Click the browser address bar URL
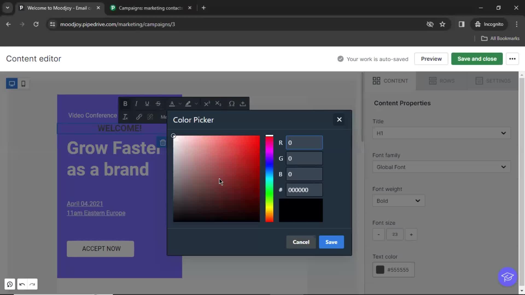Viewport: 525px width, 295px height. click(x=118, y=24)
